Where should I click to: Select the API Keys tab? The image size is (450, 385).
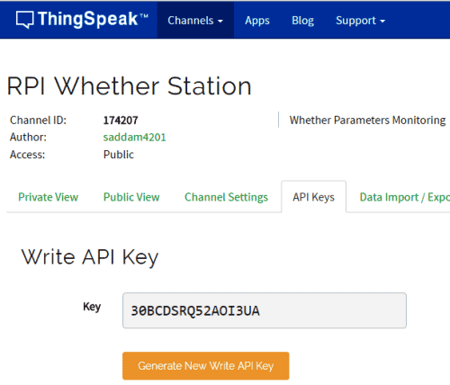point(314,197)
